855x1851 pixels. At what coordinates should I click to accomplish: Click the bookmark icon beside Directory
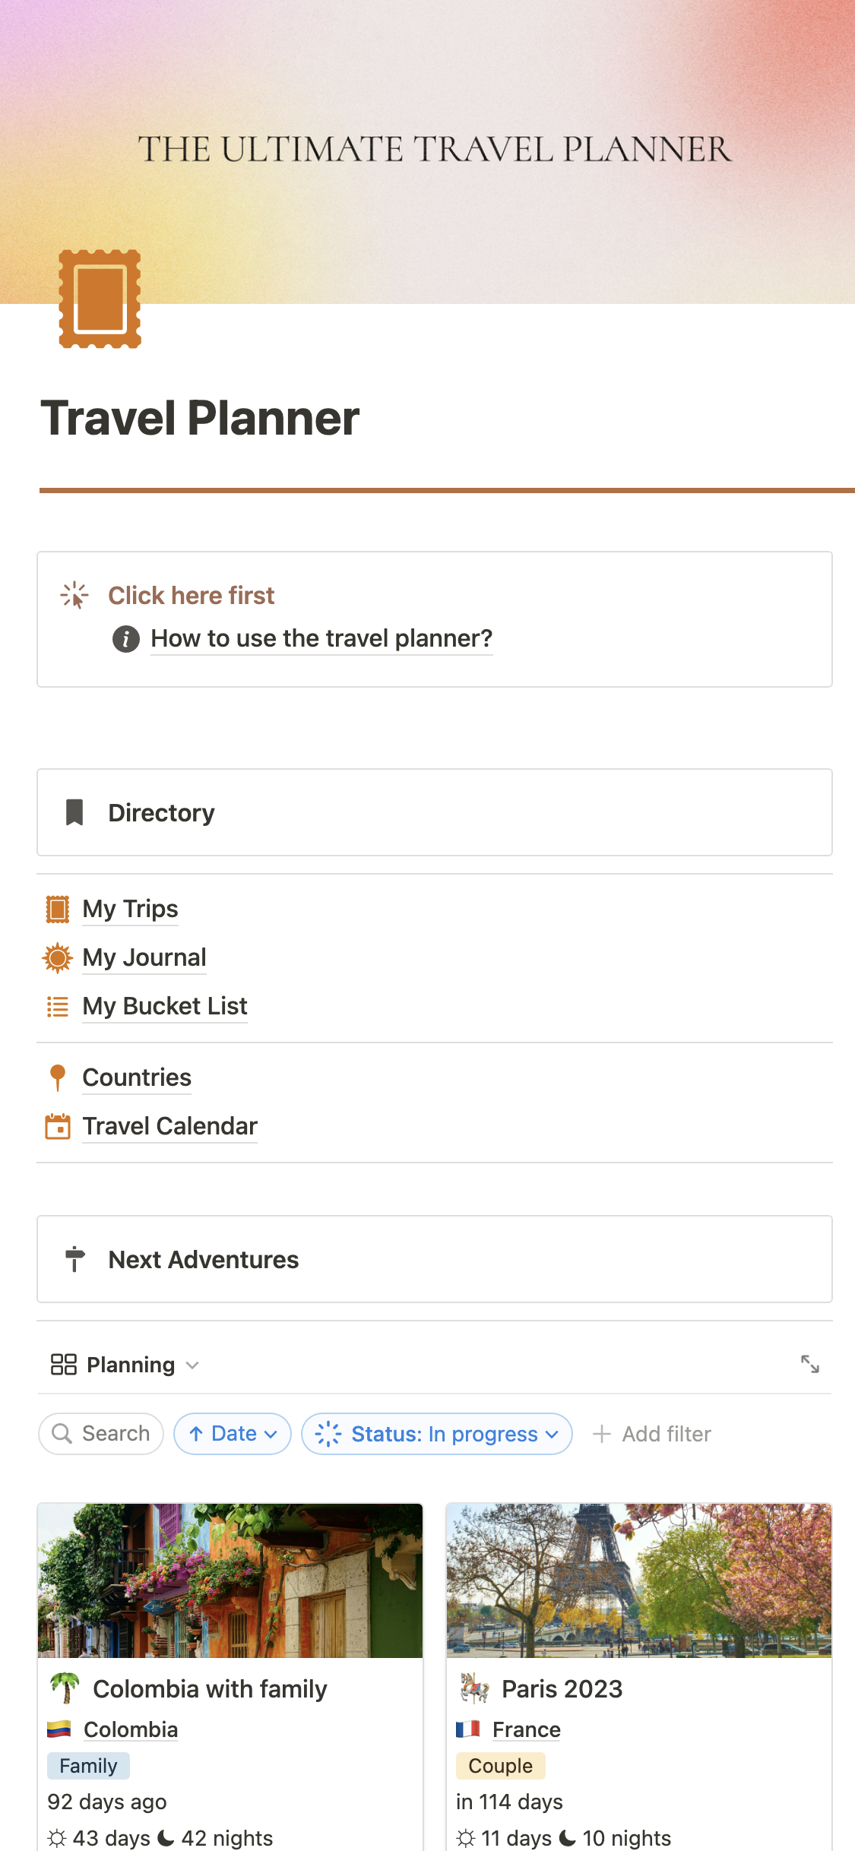pyautogui.click(x=74, y=812)
